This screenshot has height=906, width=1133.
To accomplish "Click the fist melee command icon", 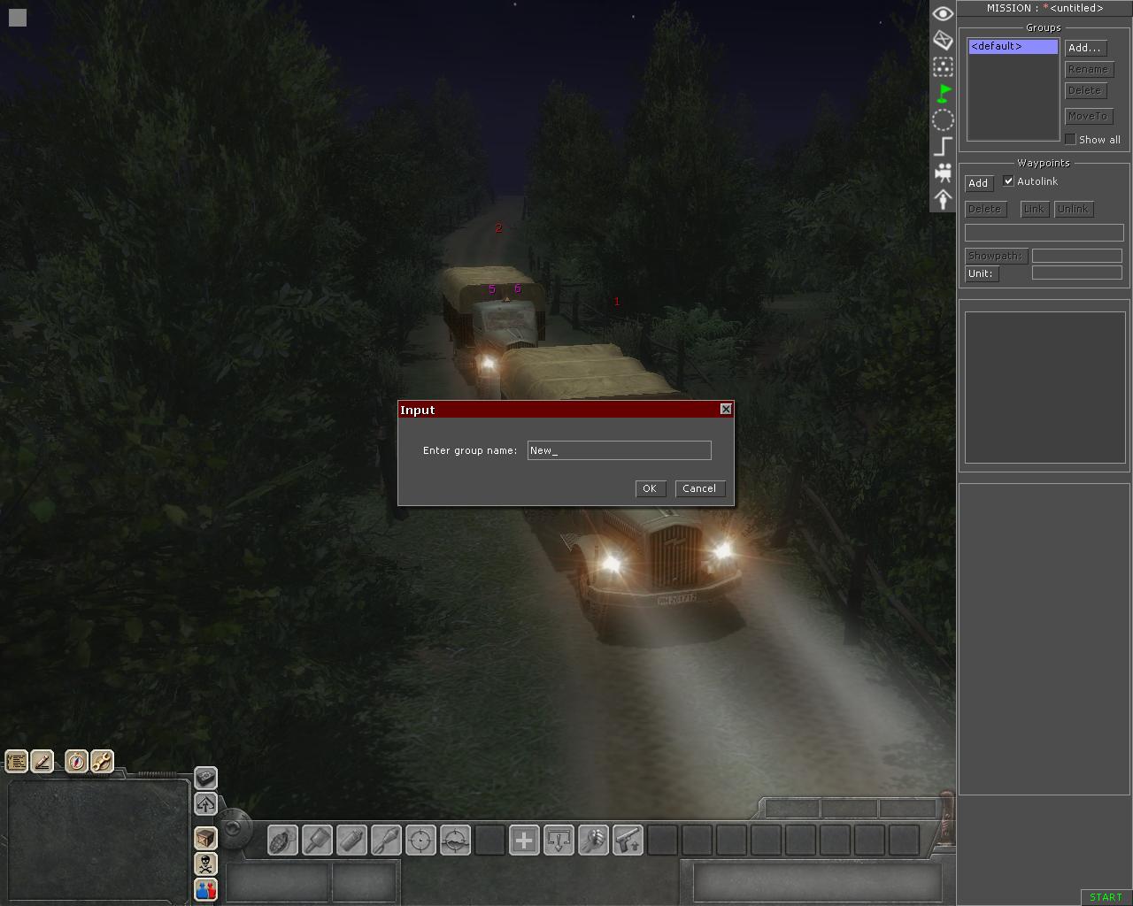I will (x=593, y=840).
